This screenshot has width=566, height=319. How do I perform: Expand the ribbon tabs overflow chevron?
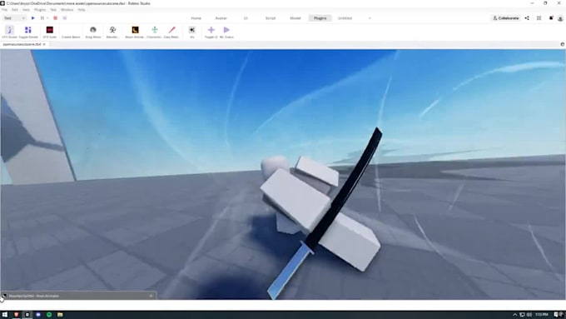(370, 18)
